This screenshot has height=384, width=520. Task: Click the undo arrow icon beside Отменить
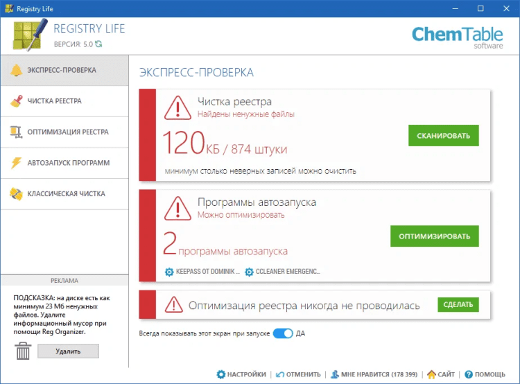coord(280,374)
